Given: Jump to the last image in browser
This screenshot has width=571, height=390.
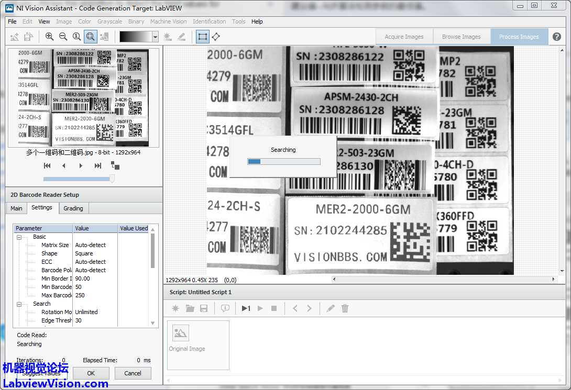Looking at the screenshot, I should 97,166.
